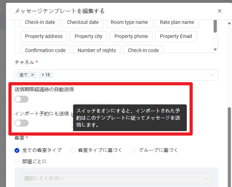Image resolution: width=232 pixels, height=187 pixels.
Task: Select グループに基づく radio option
Action: tap(133, 150)
